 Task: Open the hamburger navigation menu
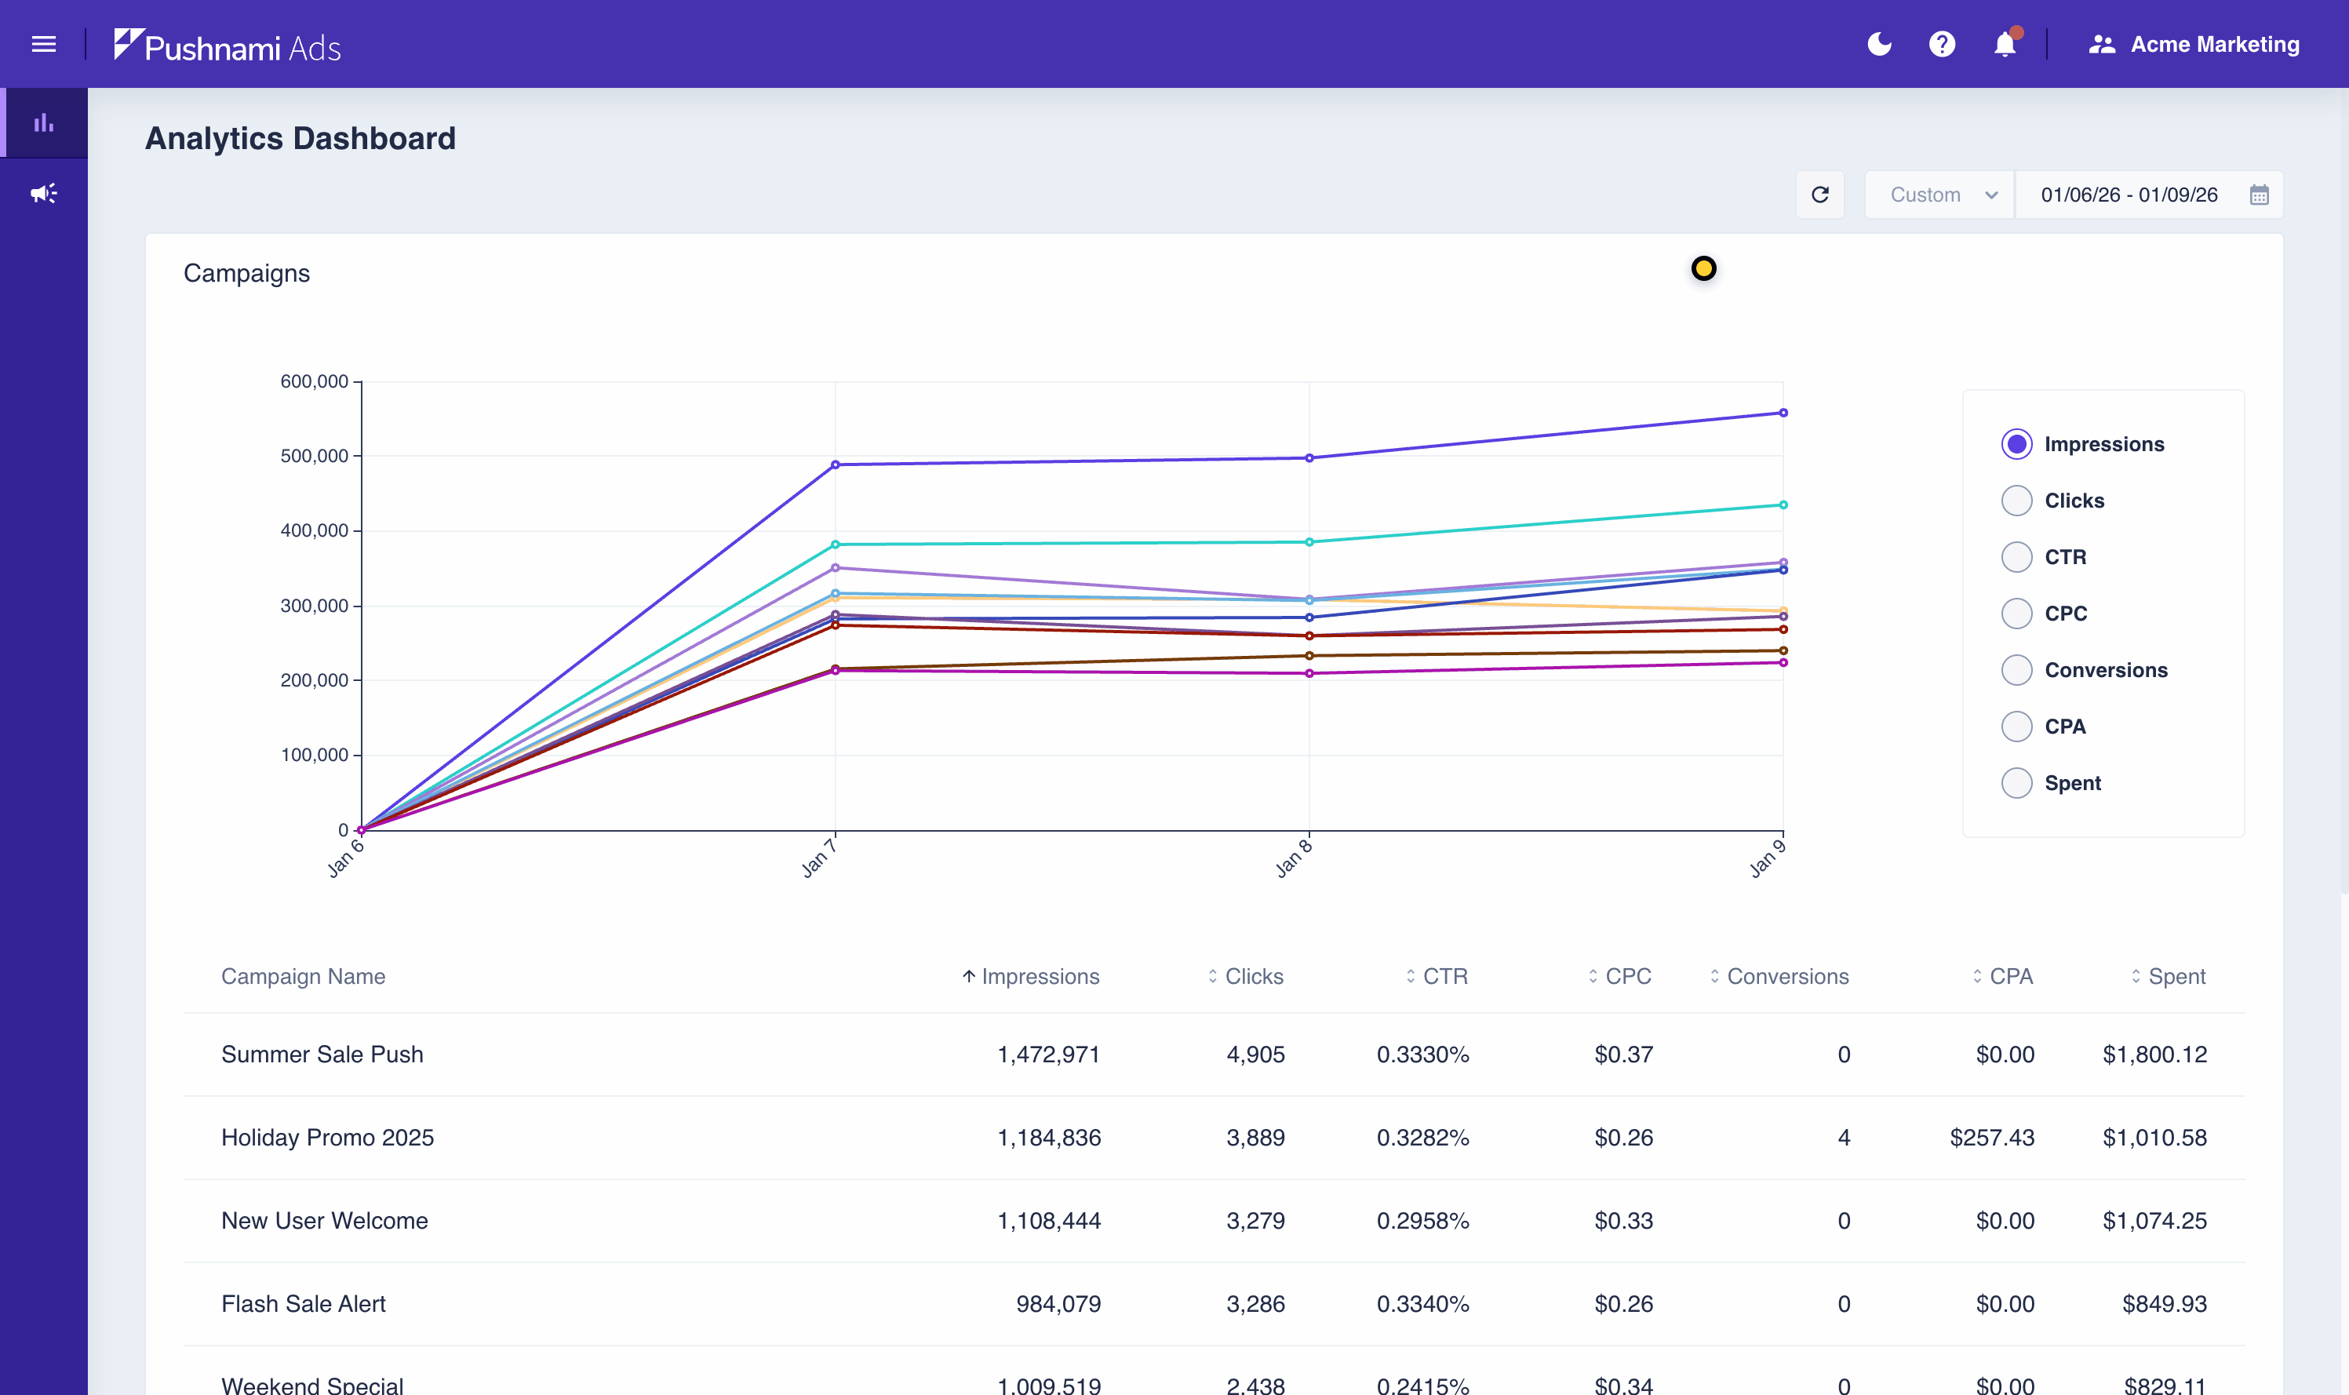[x=43, y=44]
